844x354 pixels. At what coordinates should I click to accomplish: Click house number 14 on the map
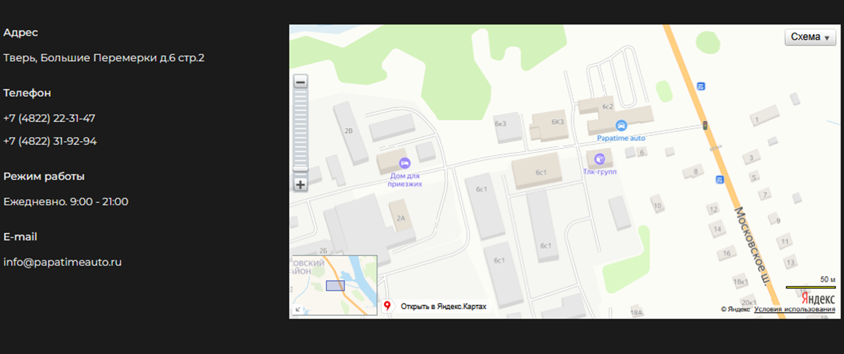click(717, 229)
